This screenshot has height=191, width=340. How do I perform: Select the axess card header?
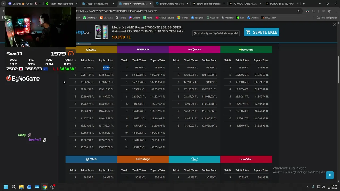(91, 50)
